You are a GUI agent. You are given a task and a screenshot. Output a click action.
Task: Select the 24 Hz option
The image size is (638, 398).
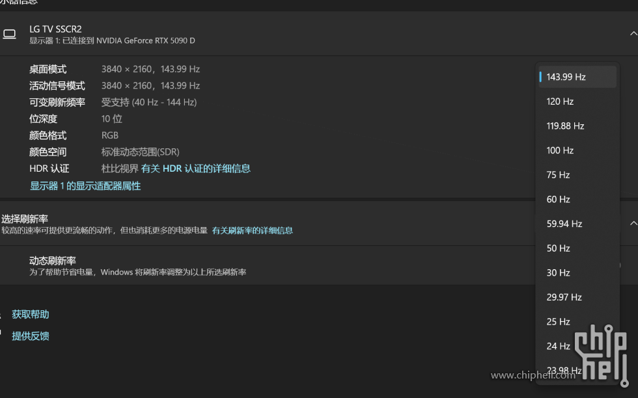click(558, 347)
